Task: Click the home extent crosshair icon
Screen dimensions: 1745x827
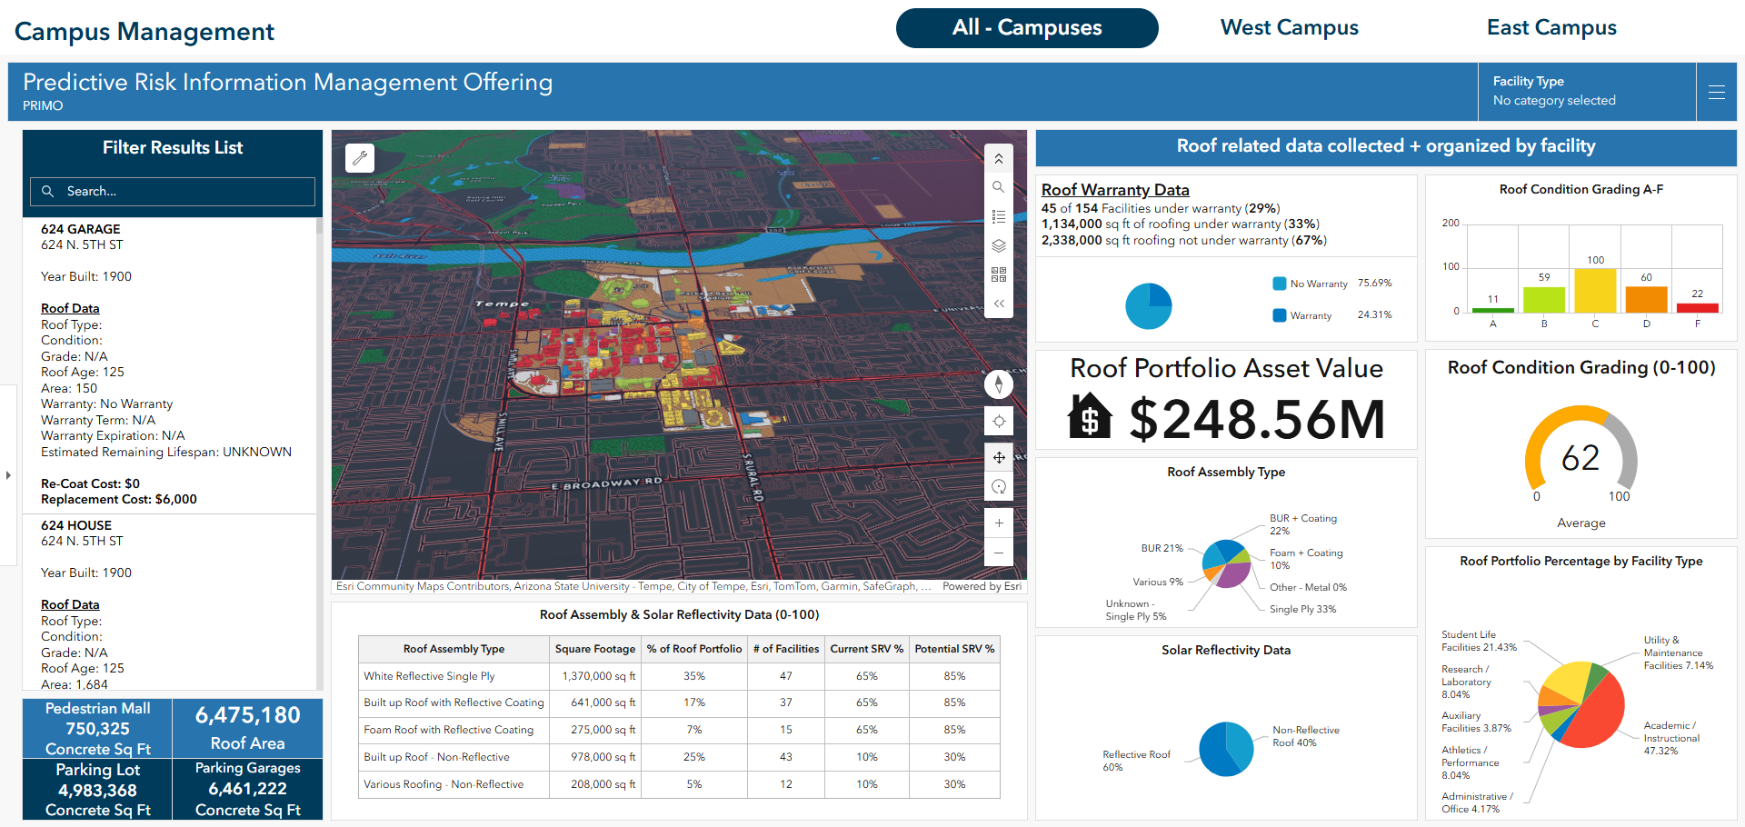Action: click(998, 421)
